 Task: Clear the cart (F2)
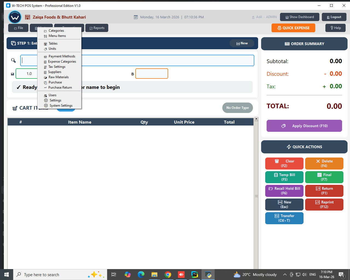pos(284,164)
